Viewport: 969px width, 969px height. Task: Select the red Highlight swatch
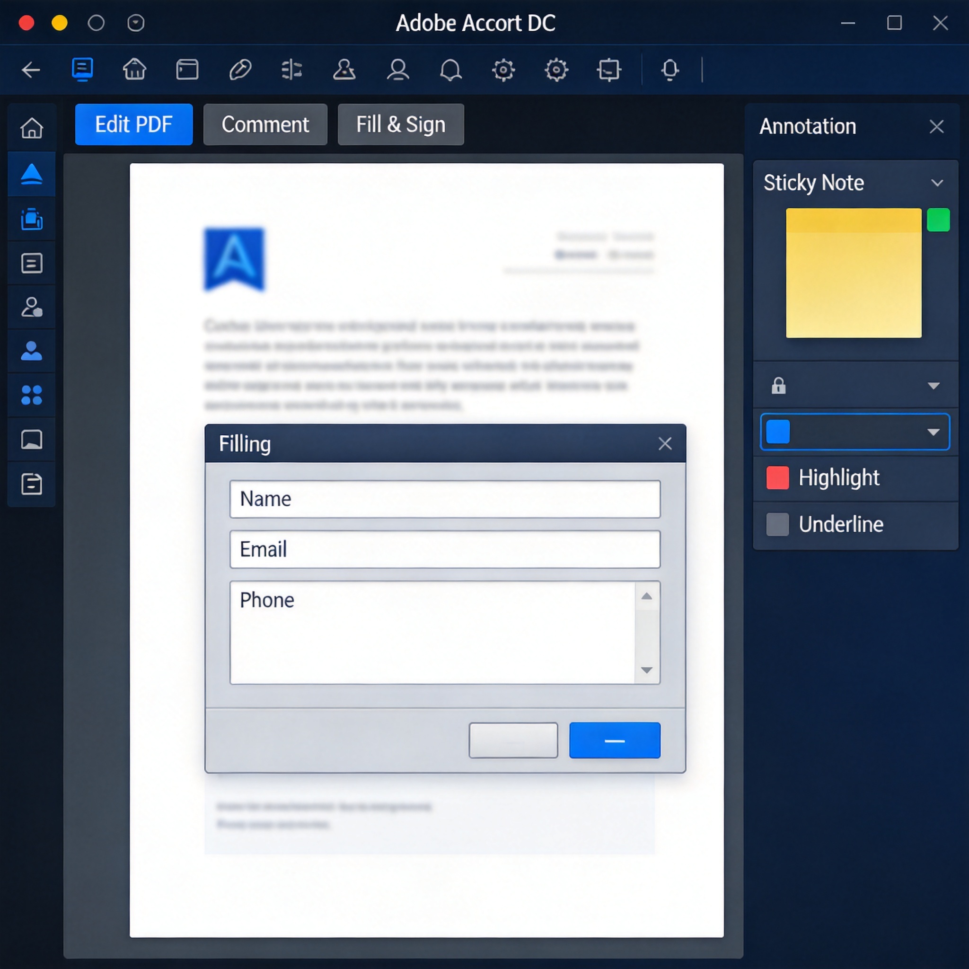[777, 477]
